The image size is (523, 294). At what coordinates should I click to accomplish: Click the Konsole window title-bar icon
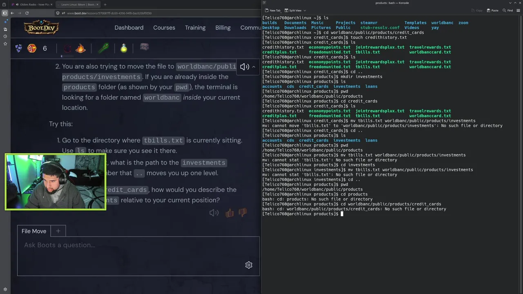[264, 3]
